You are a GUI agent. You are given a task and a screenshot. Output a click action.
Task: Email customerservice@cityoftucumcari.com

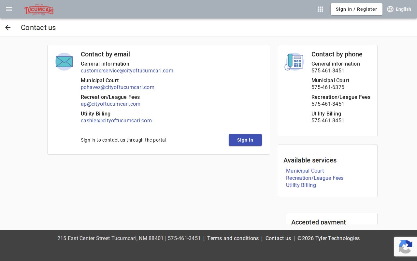tap(127, 71)
